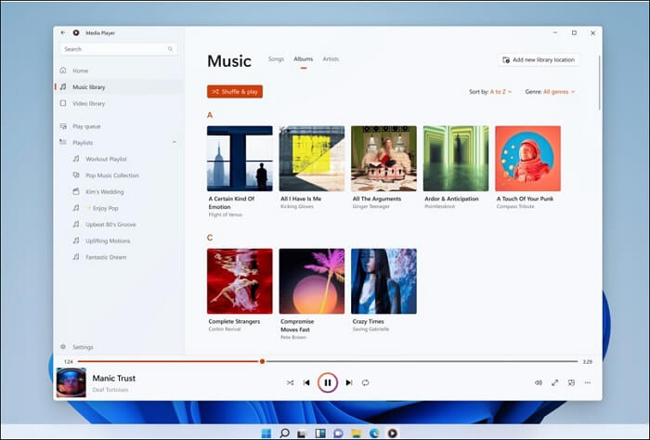Viewport: 650px width, 440px height.
Task: Open the Play queue
Action: click(119, 126)
